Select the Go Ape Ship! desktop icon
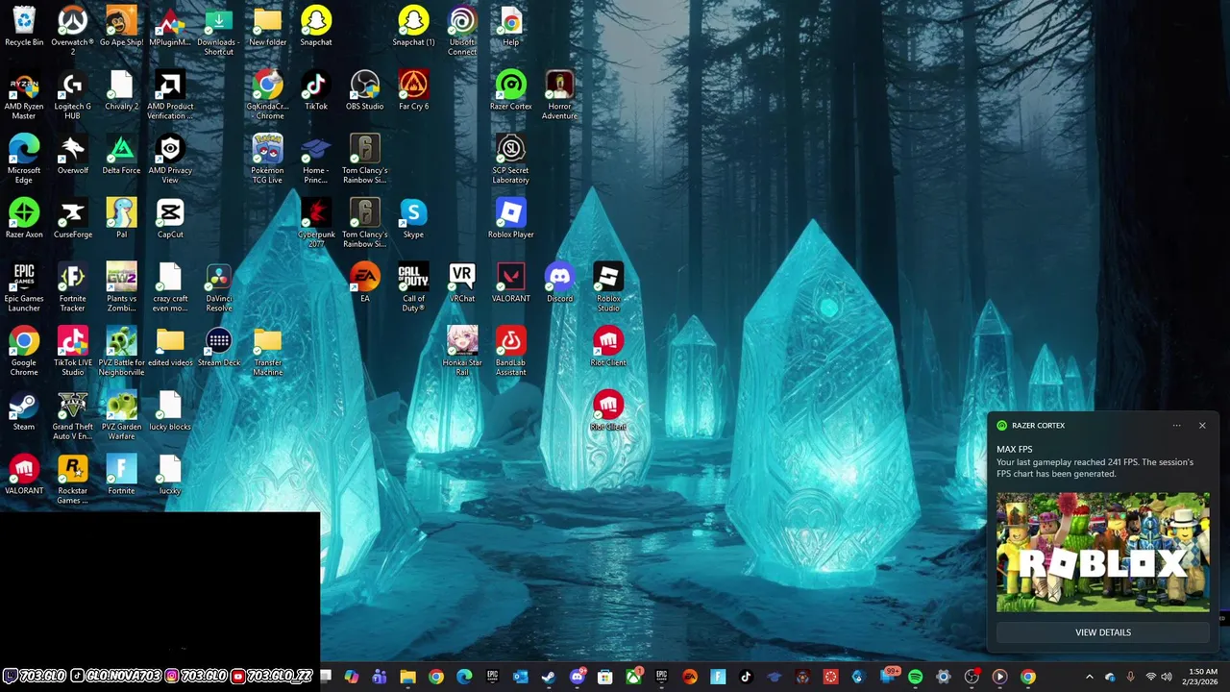 pyautogui.click(x=121, y=27)
